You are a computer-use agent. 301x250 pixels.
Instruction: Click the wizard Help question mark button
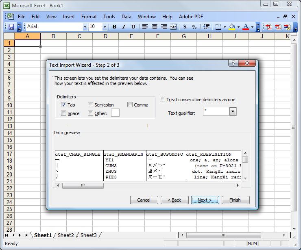(233, 63)
